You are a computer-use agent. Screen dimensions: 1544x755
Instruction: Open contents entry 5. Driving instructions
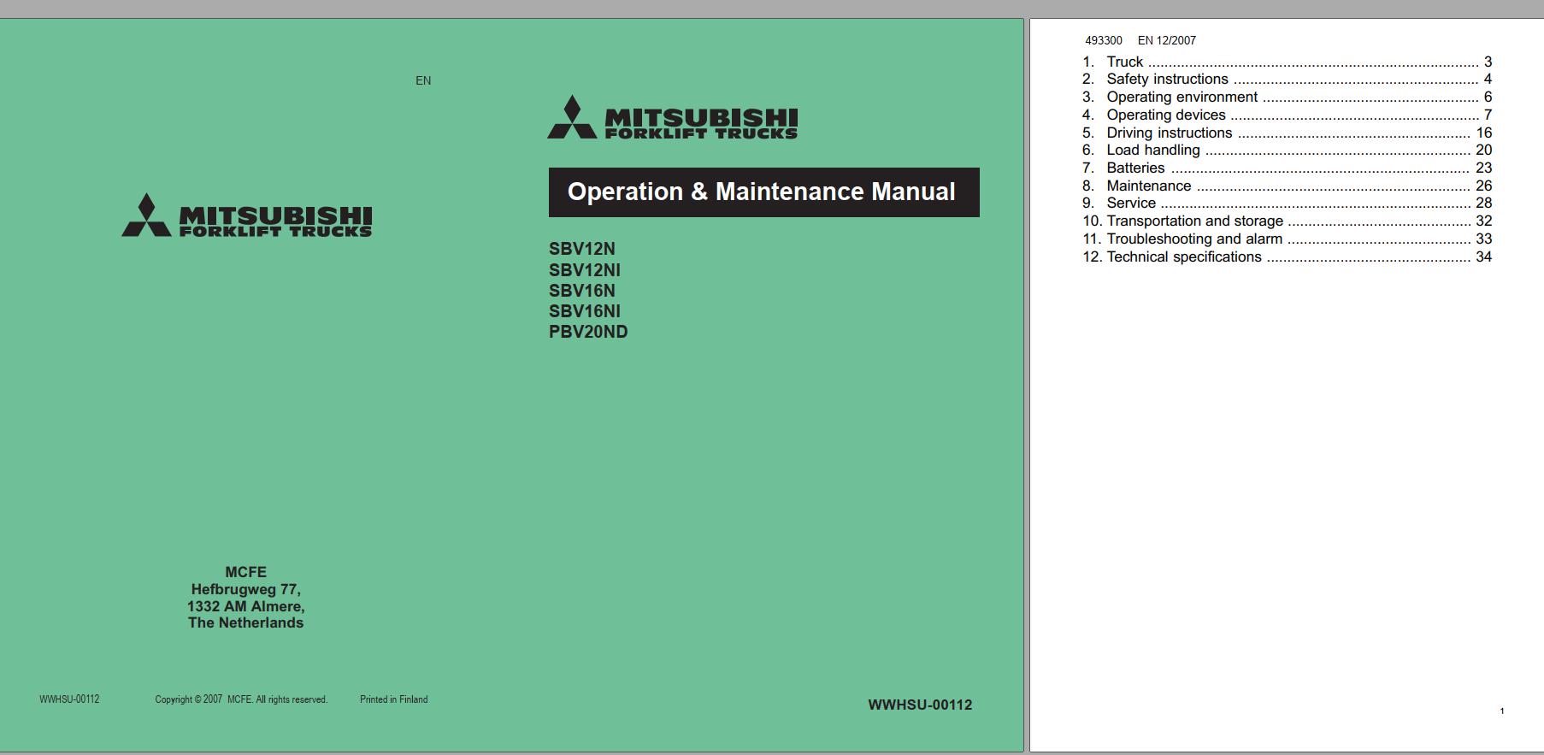pos(1287,133)
